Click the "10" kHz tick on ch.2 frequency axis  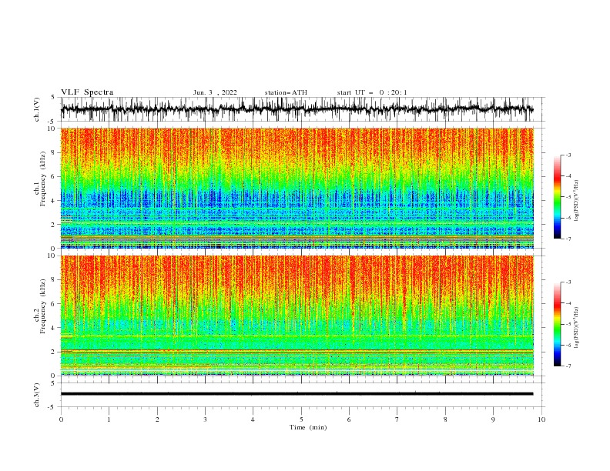tap(53, 256)
